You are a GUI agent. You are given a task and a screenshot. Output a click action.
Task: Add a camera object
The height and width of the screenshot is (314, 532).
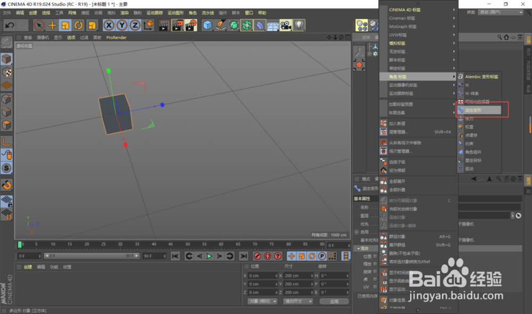tap(286, 25)
